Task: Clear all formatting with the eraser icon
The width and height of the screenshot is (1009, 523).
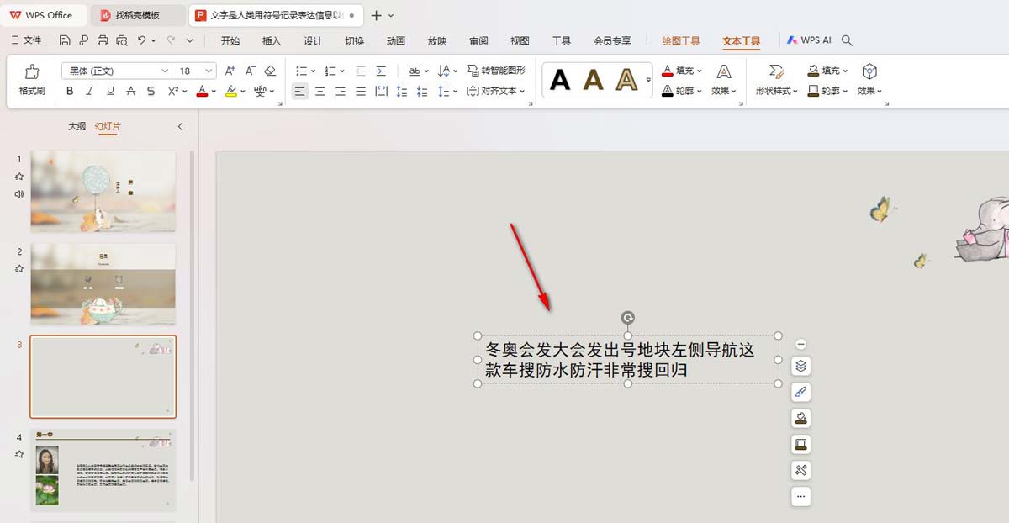Action: tap(270, 71)
